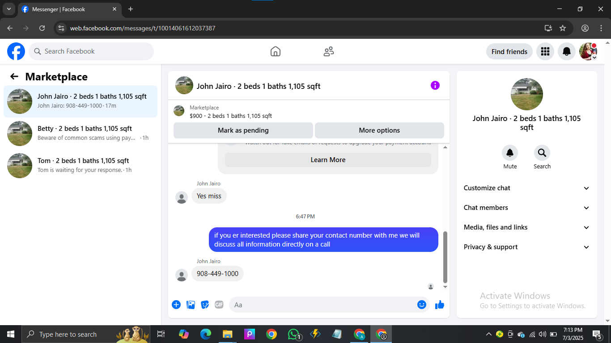611x343 pixels.
Task: Open the account profile picture menu
Action: [588, 51]
